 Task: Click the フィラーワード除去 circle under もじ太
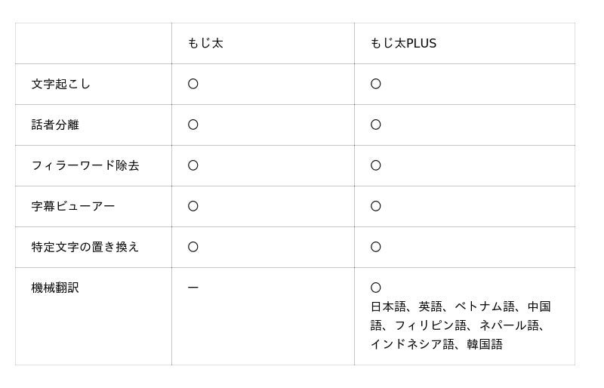click(x=193, y=166)
